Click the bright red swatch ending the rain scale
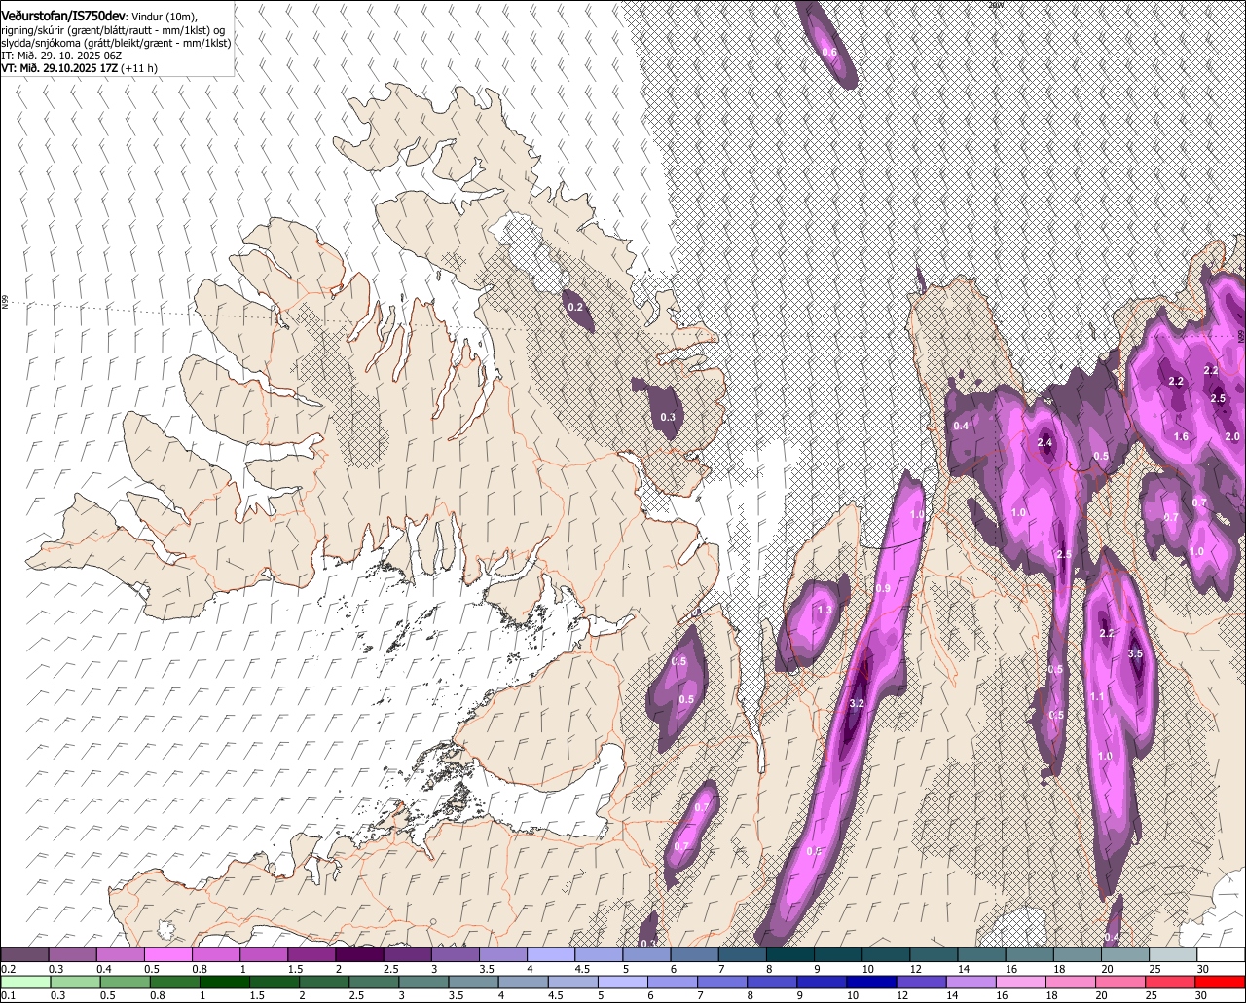This screenshot has width=1246, height=1003. coord(1222,983)
